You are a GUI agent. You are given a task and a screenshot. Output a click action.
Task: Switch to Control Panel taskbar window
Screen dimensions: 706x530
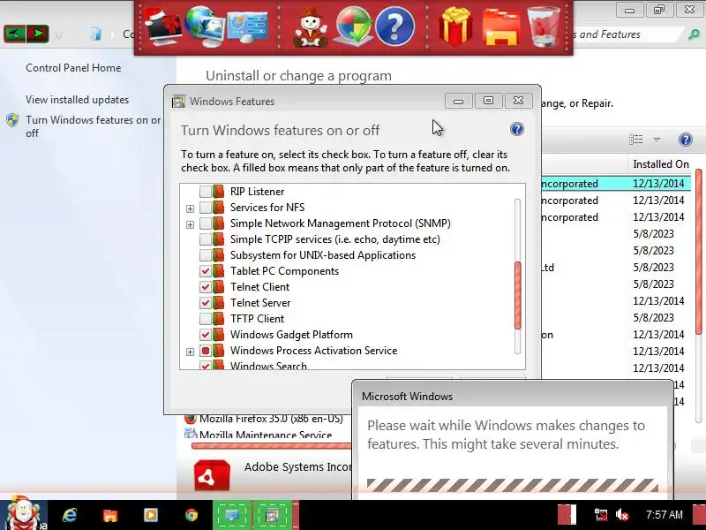pos(232,515)
